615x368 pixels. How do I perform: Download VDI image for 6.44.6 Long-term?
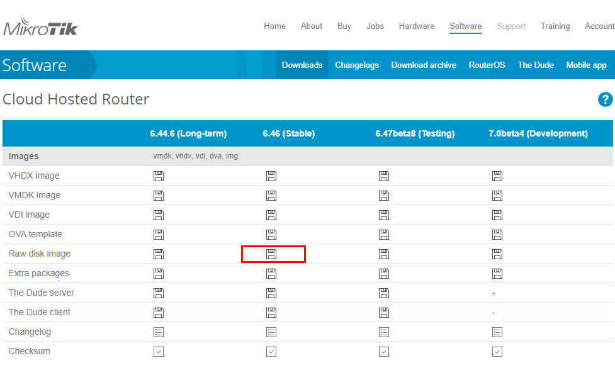coord(159,215)
